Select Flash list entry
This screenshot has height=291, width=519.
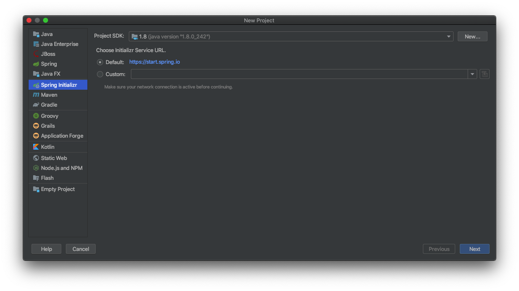pyautogui.click(x=58, y=178)
